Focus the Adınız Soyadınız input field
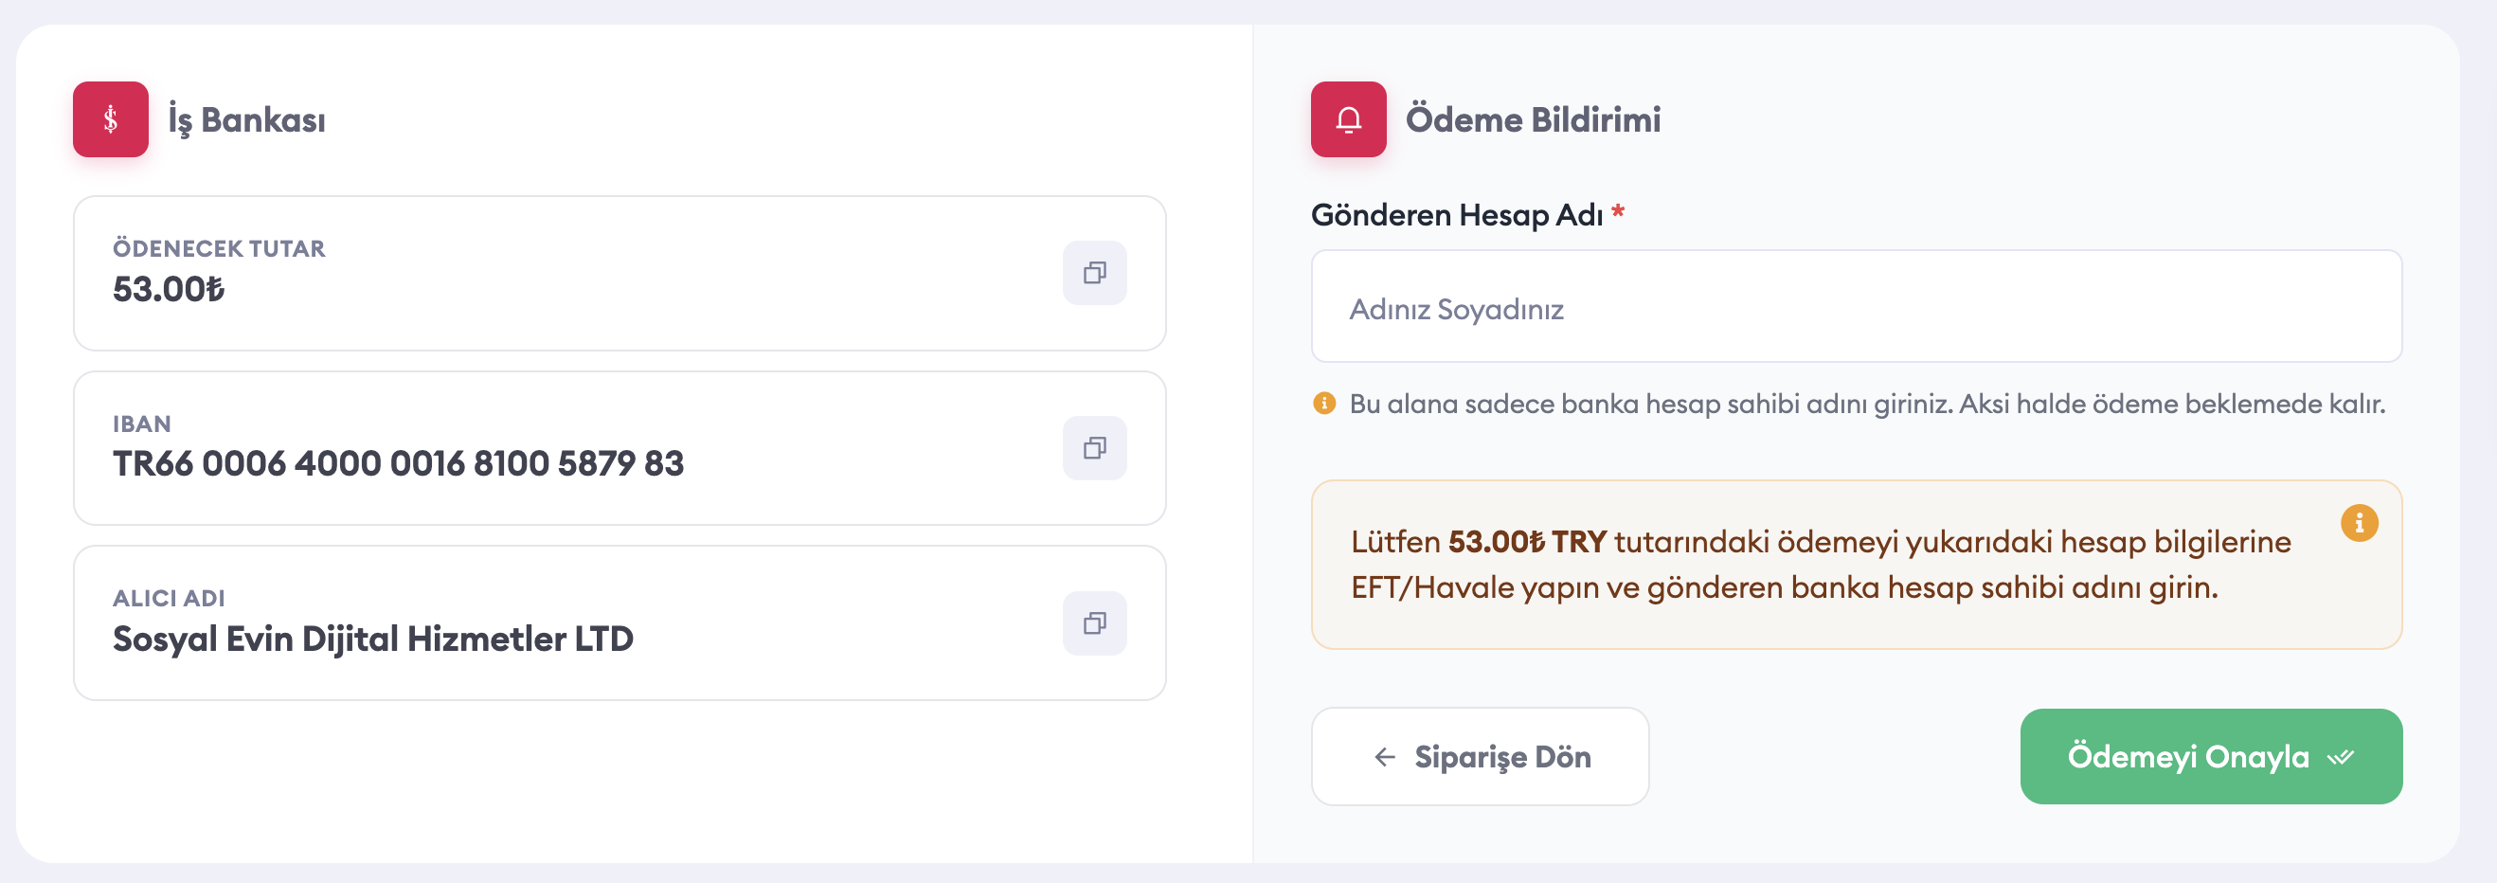 pos(1856,307)
